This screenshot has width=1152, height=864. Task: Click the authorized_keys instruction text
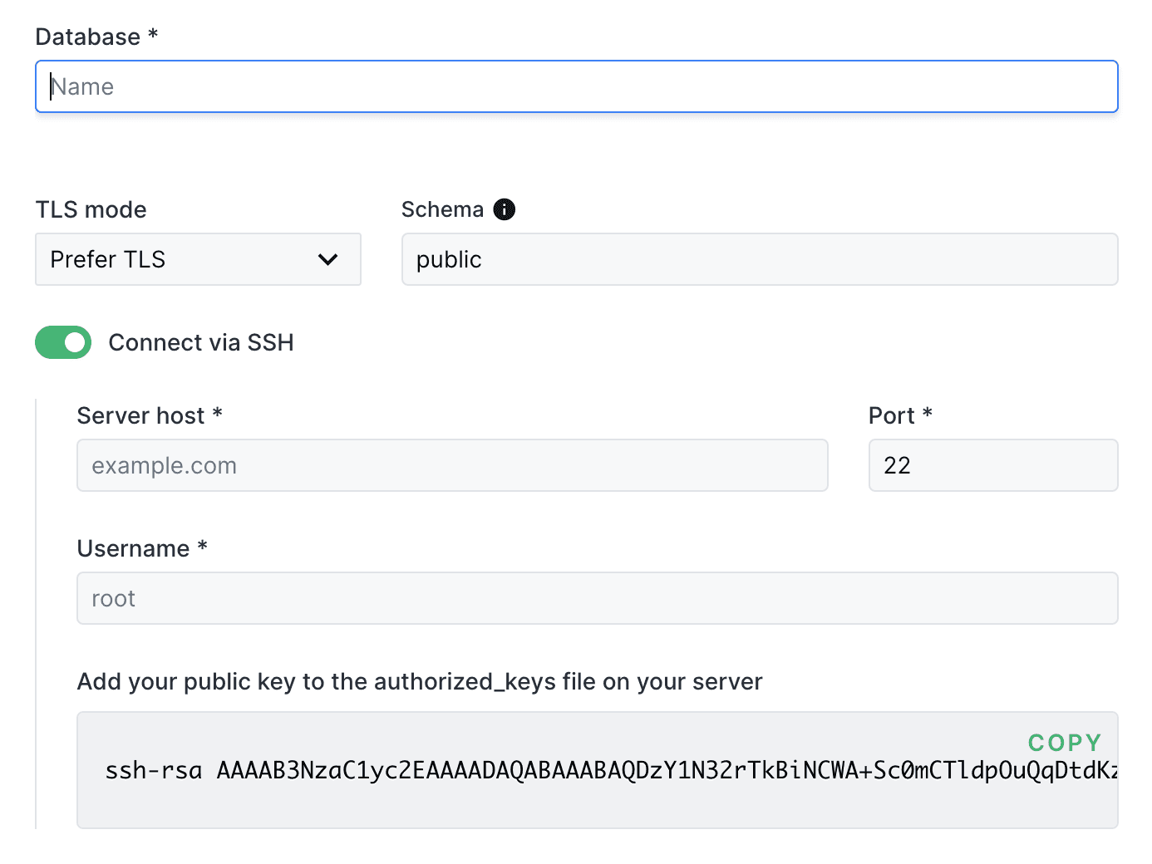(420, 682)
